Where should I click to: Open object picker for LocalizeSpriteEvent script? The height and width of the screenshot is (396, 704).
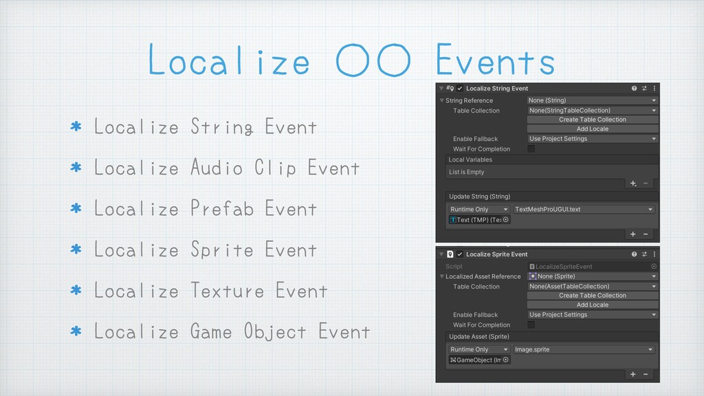click(654, 266)
